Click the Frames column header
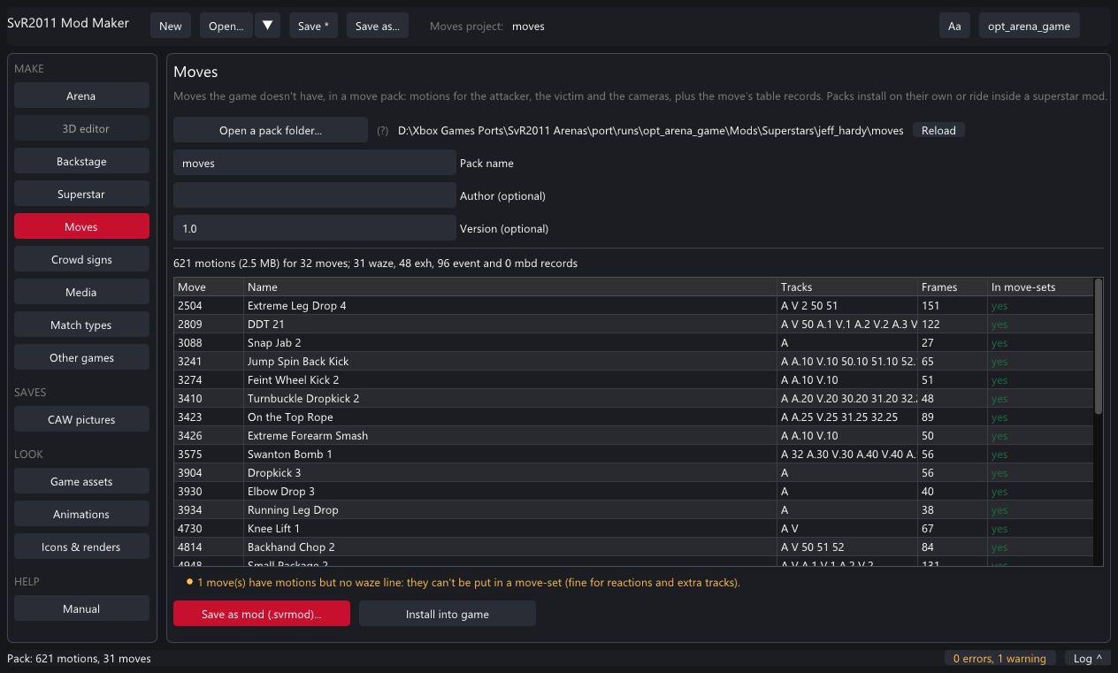This screenshot has width=1118, height=673. (953, 287)
